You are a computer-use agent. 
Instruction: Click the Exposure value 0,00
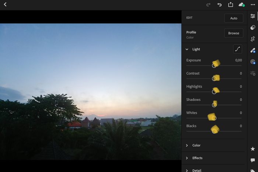pyautogui.click(x=238, y=60)
